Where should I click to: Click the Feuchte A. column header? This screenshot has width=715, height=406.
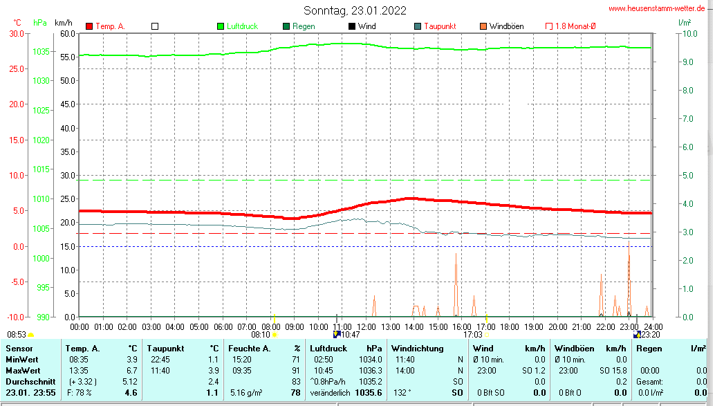tap(248, 349)
